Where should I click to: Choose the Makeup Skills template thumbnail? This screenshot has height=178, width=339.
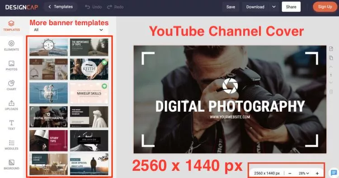(89, 93)
